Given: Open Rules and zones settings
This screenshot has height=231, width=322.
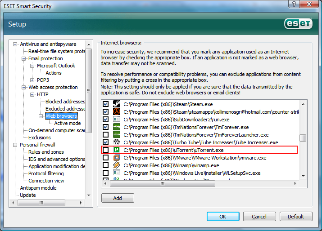Looking at the screenshot, I should [46, 152].
